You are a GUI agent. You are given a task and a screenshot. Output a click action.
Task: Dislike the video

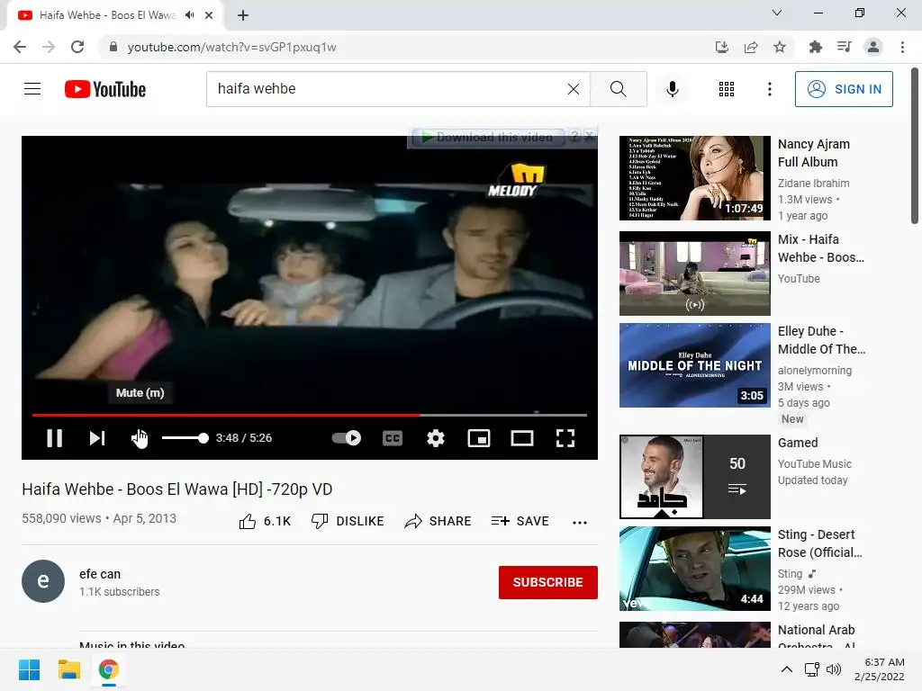[348, 521]
